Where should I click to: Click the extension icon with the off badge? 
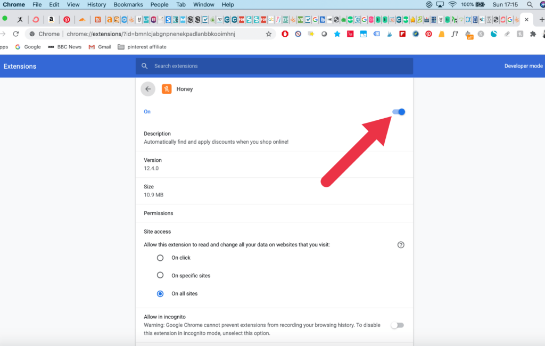469,35
